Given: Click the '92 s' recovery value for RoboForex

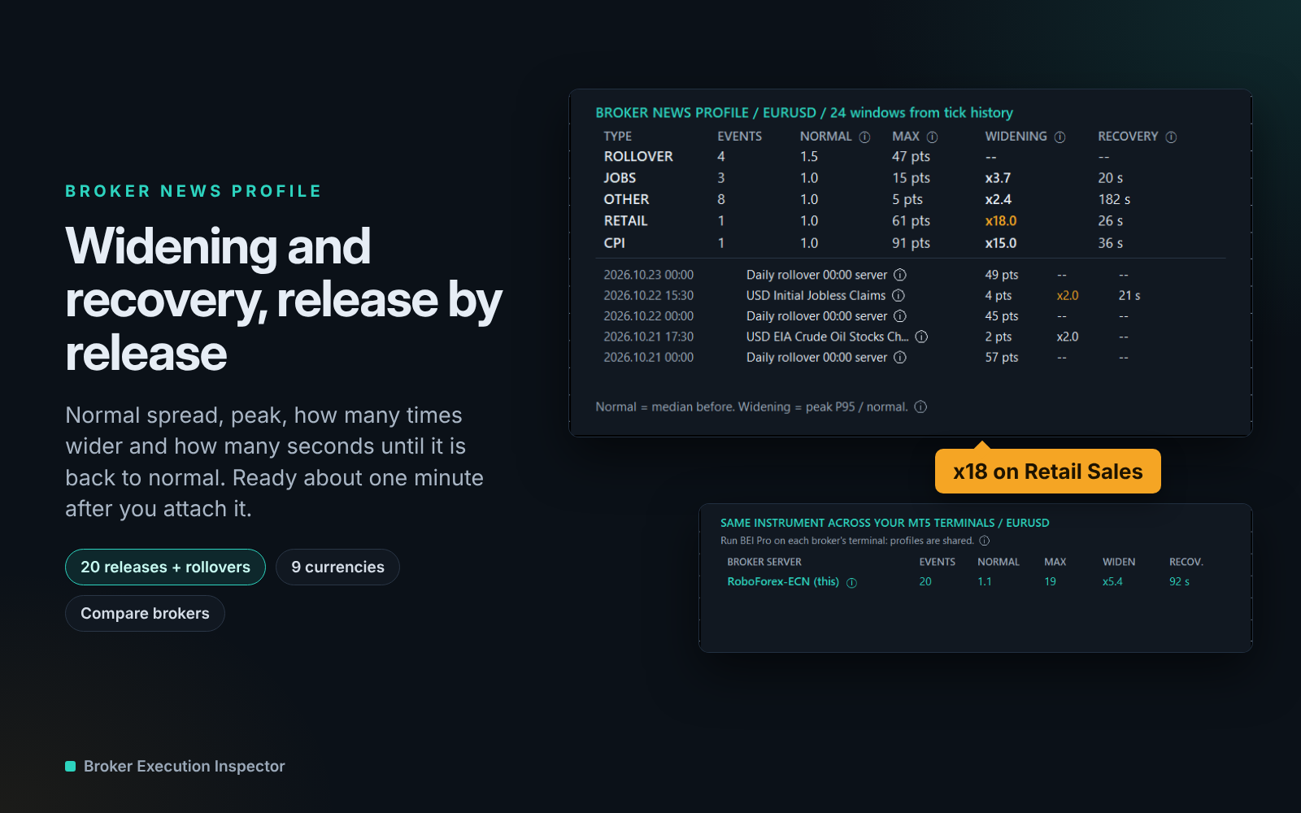Looking at the screenshot, I should tap(1179, 581).
